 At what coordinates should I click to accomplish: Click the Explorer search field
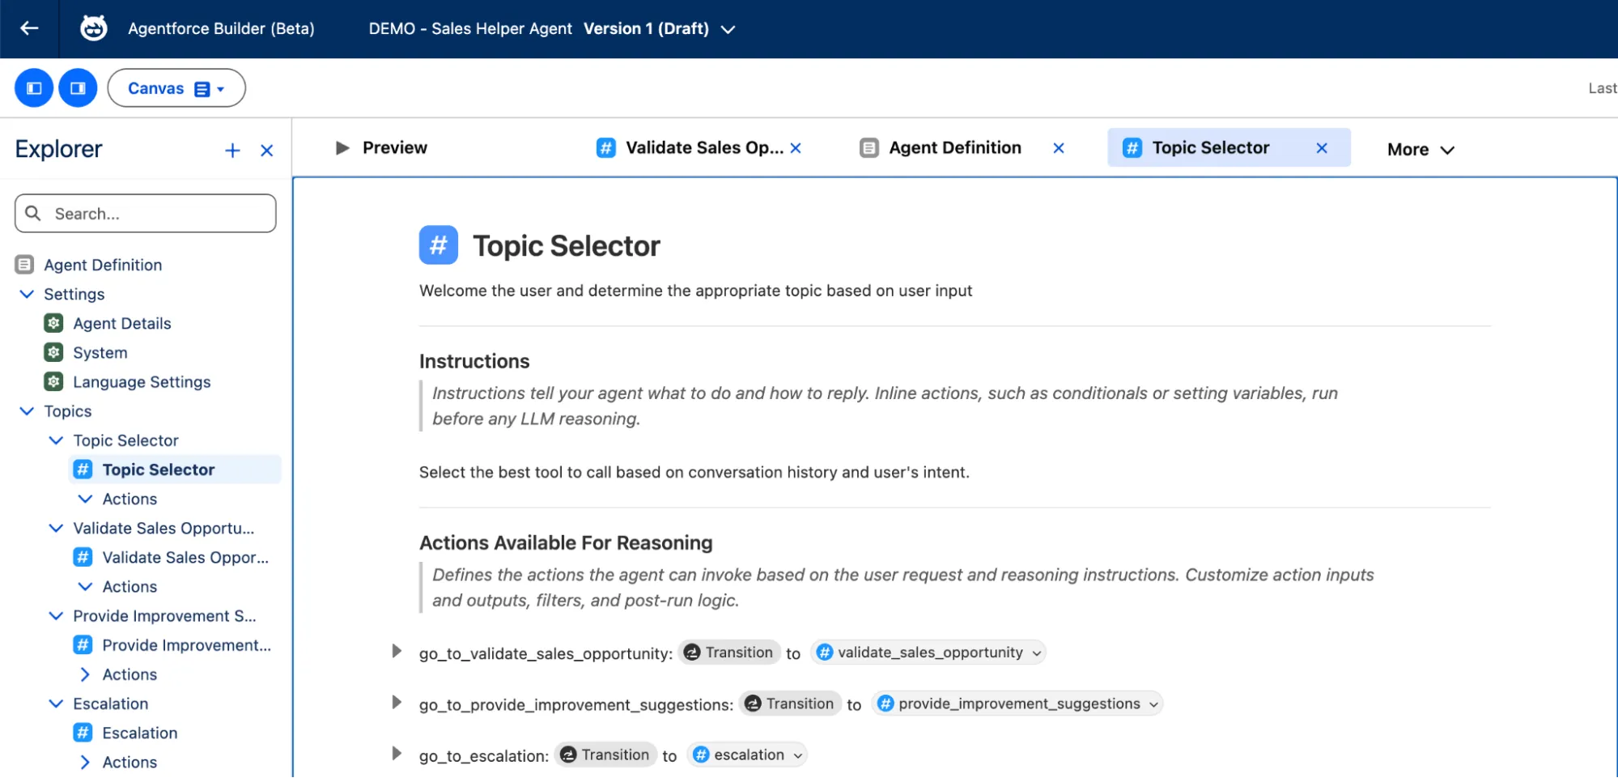click(x=145, y=213)
